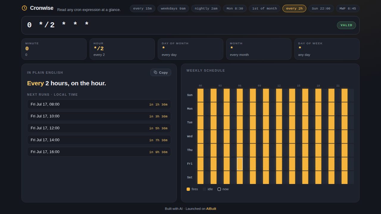Image resolution: width=381 pixels, height=214 pixels.
Task: Focus the cron expression input field
Action: tap(179, 25)
